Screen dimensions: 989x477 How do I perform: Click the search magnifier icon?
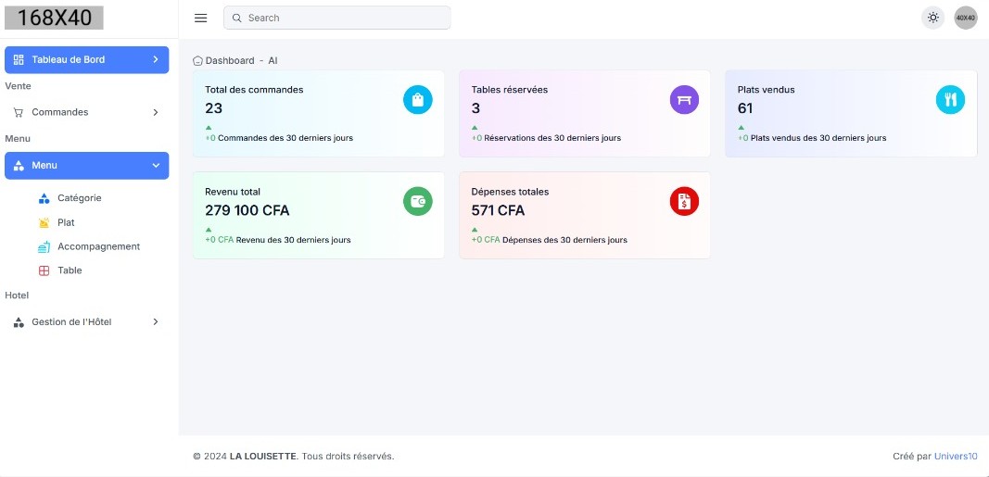[x=237, y=18]
